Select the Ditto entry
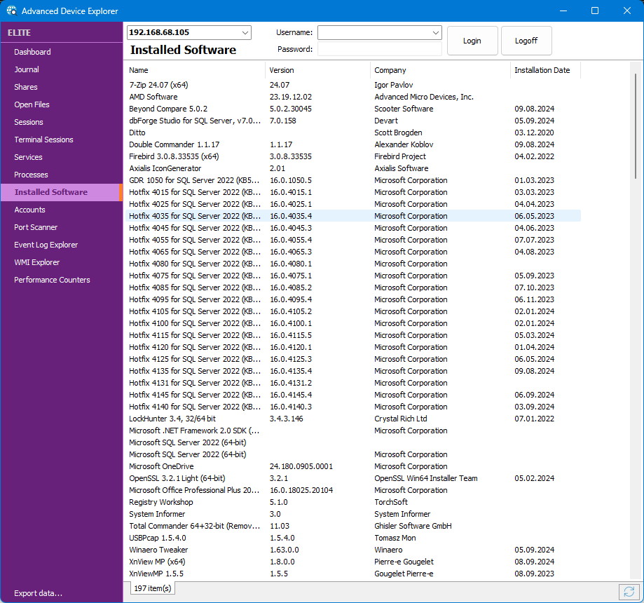Image resolution: width=644 pixels, height=603 pixels. click(352, 133)
